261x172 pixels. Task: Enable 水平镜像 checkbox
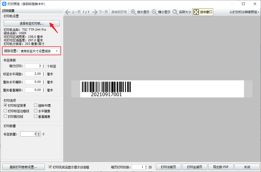(x=36, y=111)
